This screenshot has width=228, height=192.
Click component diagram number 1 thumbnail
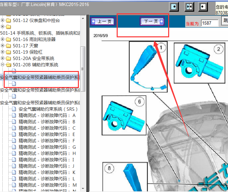click(x=148, y=67)
